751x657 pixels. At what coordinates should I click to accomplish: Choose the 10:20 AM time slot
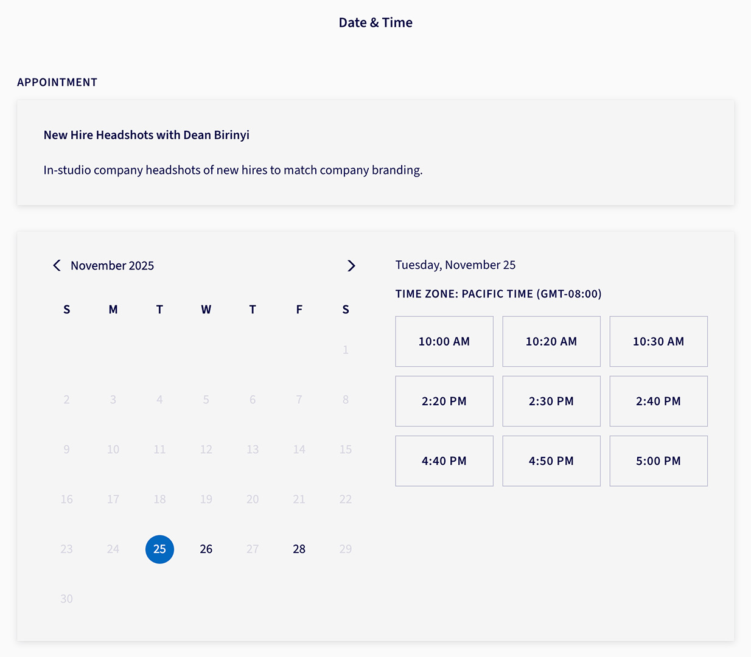tap(551, 341)
